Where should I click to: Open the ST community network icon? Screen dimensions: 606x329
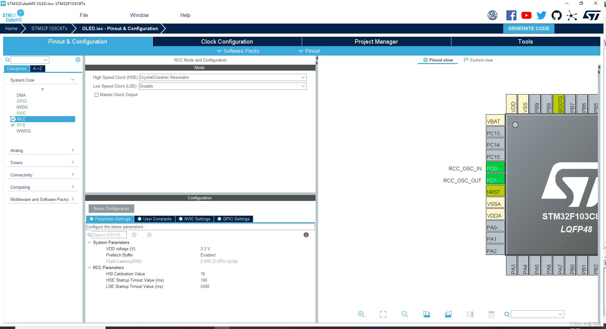(572, 15)
